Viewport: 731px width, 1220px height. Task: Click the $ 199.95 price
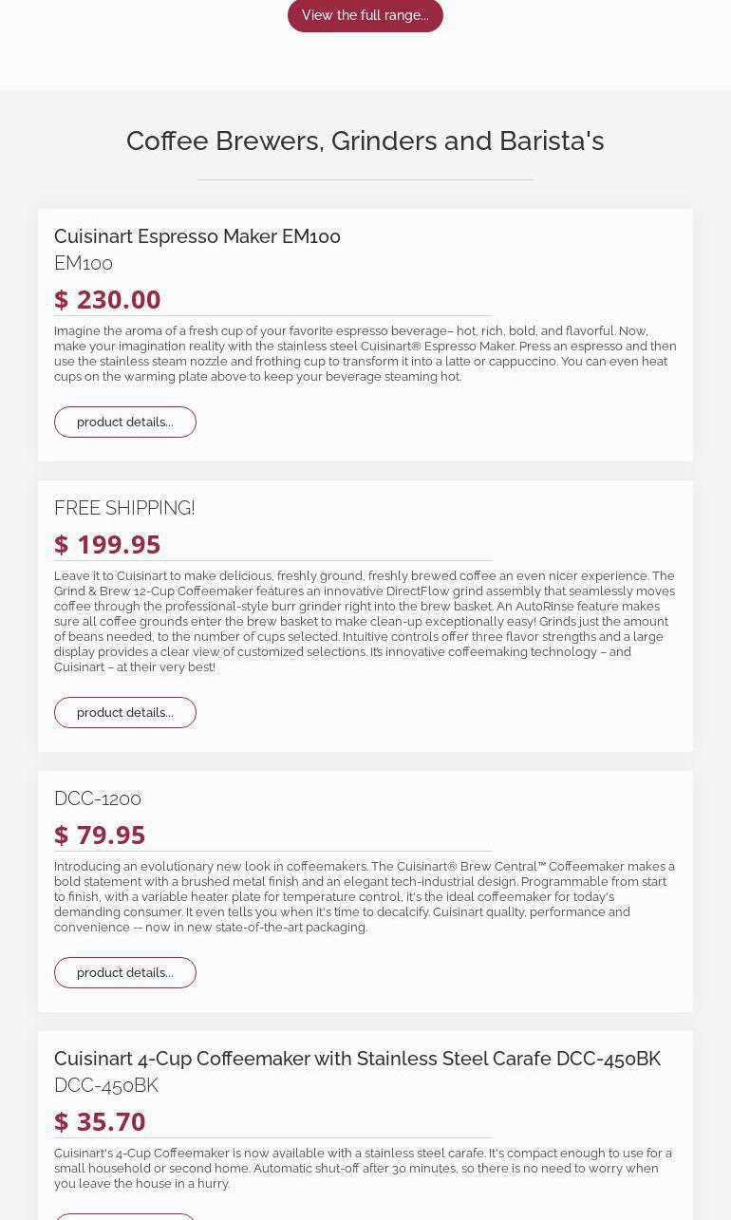click(x=107, y=544)
